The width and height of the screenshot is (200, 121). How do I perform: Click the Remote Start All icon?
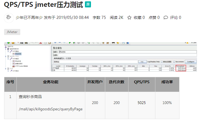pyautogui.click(x=88, y=43)
